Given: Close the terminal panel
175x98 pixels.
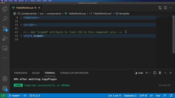Looking at the screenshot, I should 171,73.
